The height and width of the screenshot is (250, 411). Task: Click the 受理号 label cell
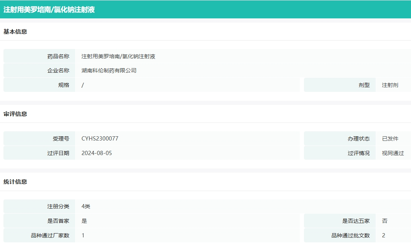click(39, 138)
